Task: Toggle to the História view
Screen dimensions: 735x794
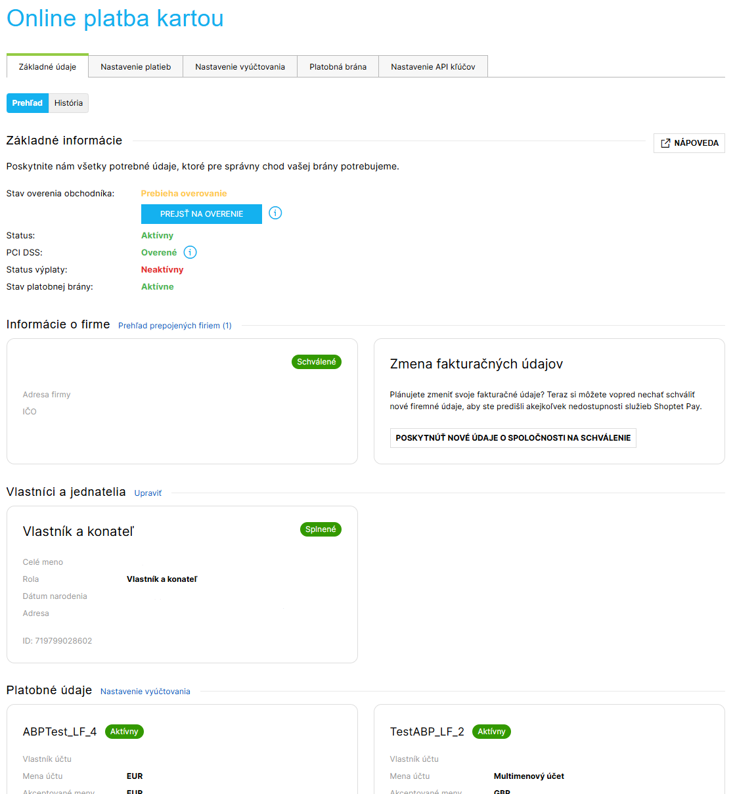Action: click(68, 103)
